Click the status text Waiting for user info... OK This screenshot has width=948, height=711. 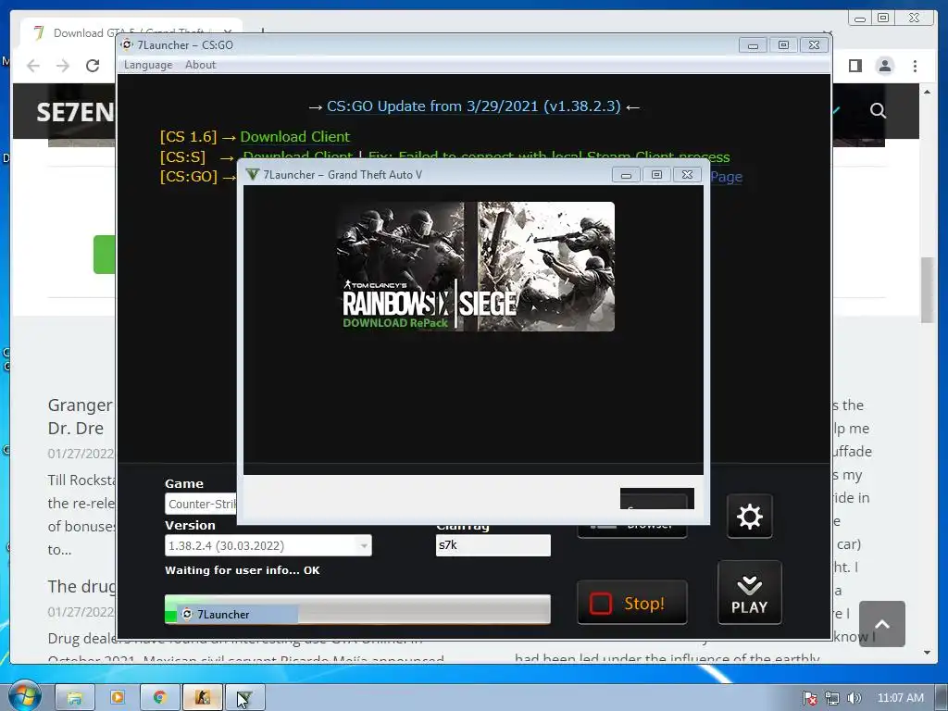pos(243,570)
